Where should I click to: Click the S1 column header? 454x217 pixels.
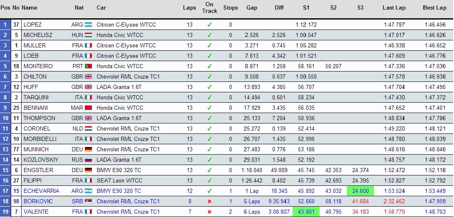[306, 8]
